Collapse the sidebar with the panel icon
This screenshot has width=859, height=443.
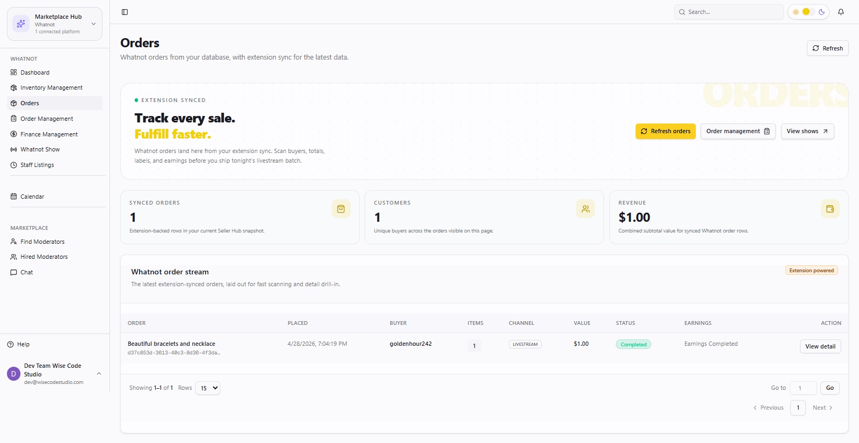(125, 12)
